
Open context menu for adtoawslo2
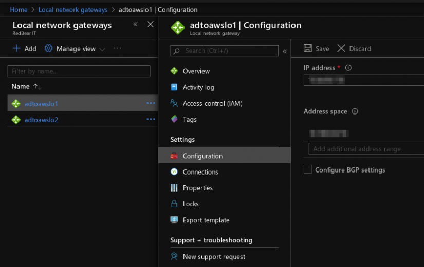(x=151, y=119)
